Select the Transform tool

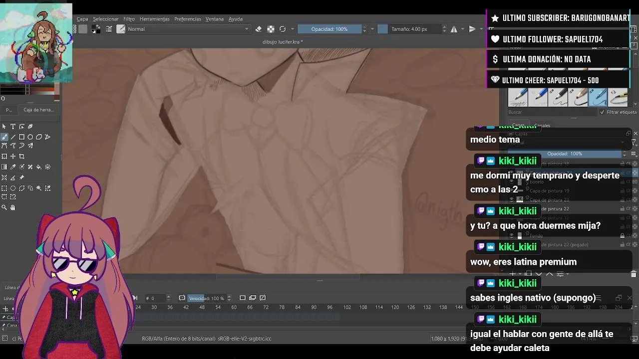pos(4,157)
